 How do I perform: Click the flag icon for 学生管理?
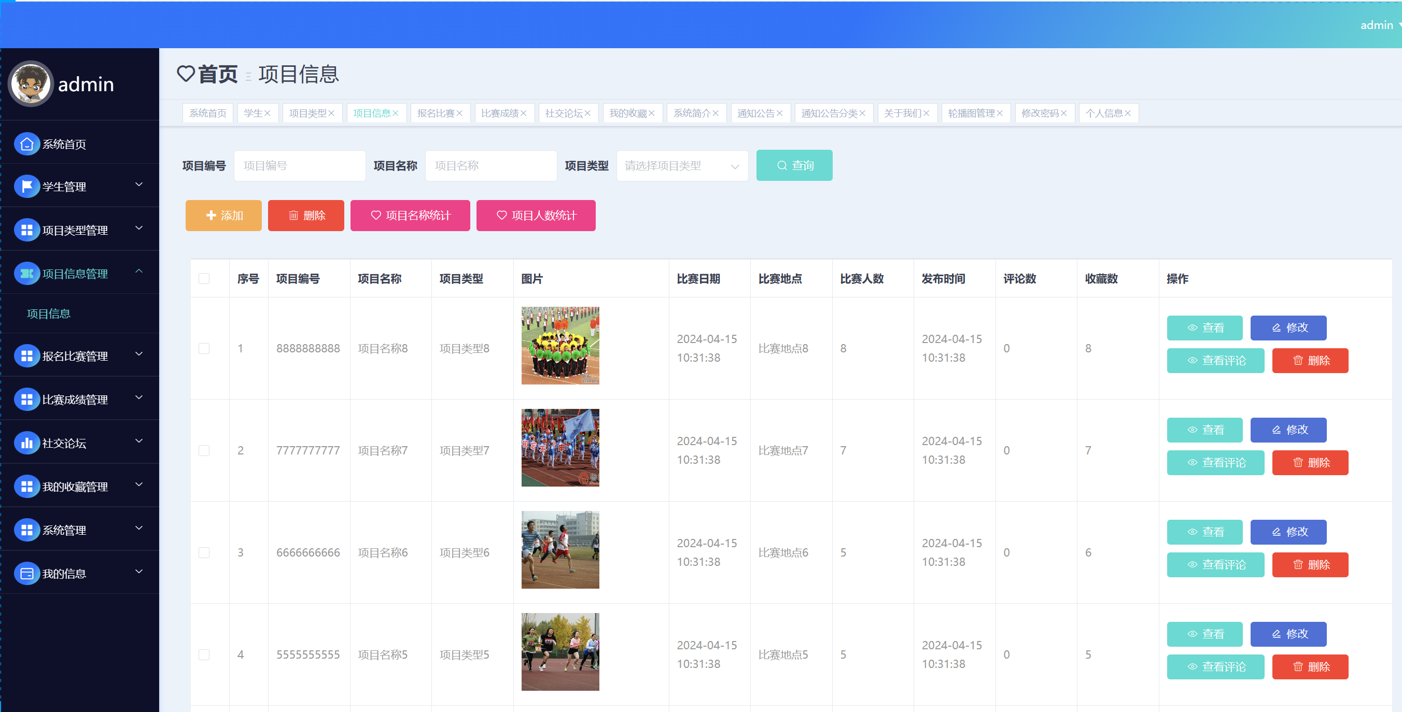pyautogui.click(x=26, y=187)
